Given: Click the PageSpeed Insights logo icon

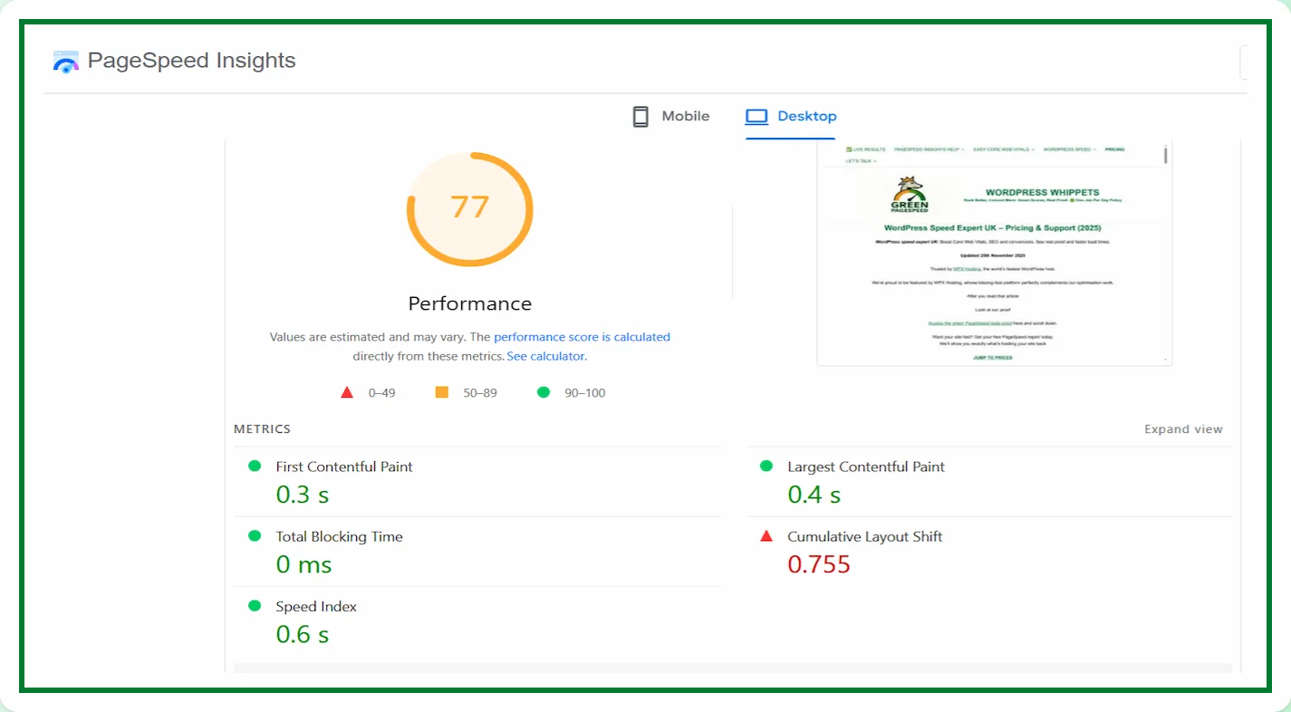Looking at the screenshot, I should tap(66, 62).
